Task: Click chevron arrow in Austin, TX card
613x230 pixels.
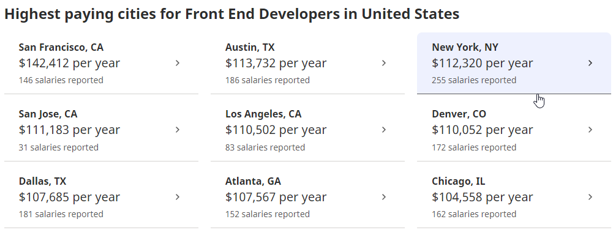Action: click(x=384, y=63)
